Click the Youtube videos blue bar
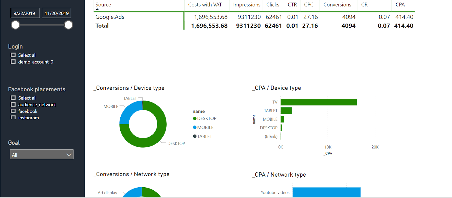 (x=327, y=192)
